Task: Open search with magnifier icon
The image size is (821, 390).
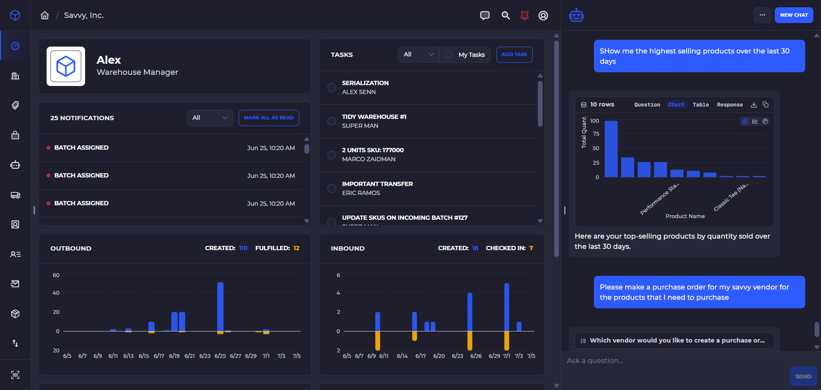Action: coord(505,15)
